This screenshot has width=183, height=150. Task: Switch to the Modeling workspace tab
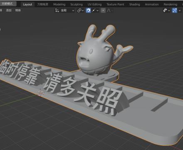click(x=59, y=5)
